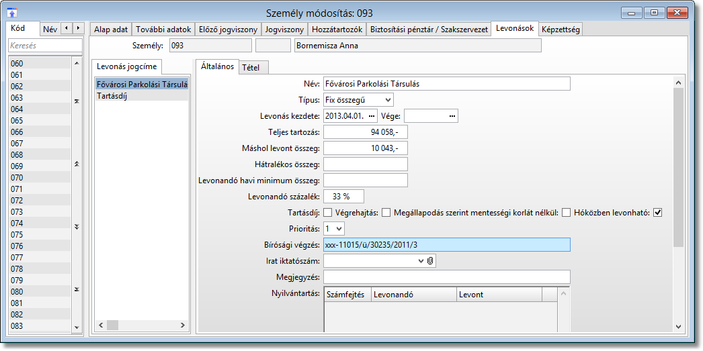Select Tartásdíj in the Levonás jogcíme list
The width and height of the screenshot is (703, 351).
[x=142, y=95]
